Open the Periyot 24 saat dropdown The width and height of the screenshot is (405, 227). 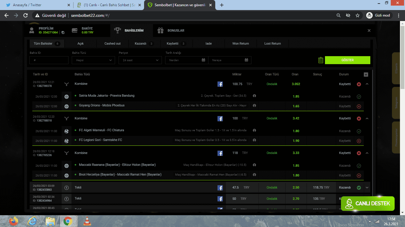[x=140, y=60]
